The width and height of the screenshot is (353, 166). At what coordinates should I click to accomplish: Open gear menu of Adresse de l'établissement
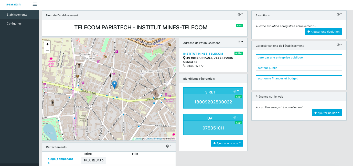point(240,42)
